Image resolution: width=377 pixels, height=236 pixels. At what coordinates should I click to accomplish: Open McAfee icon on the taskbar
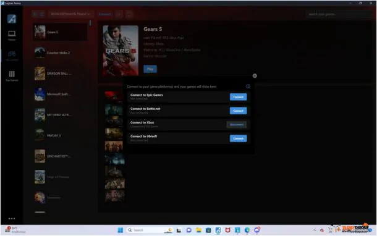point(227,230)
